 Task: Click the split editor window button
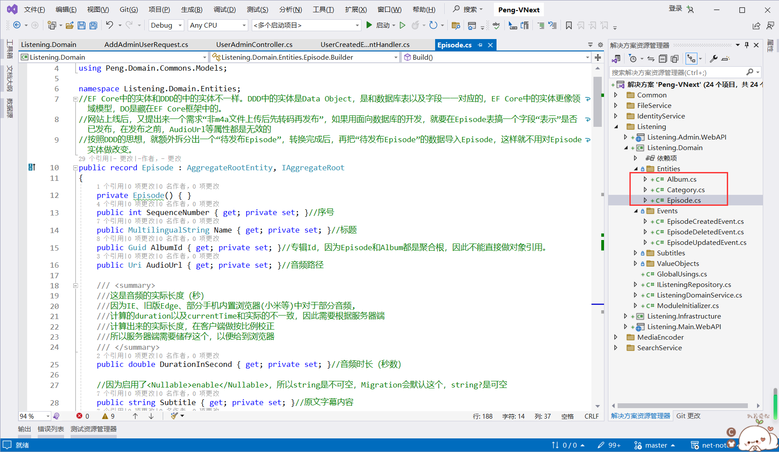point(598,57)
